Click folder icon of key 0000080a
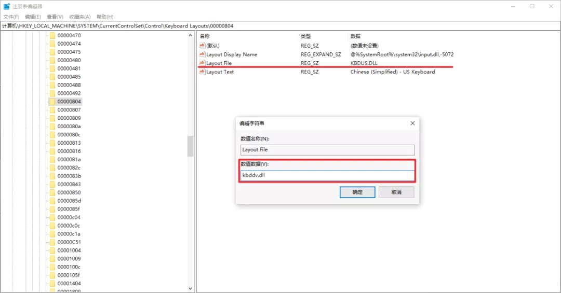Screen dimensions: 561x293 tap(52, 126)
